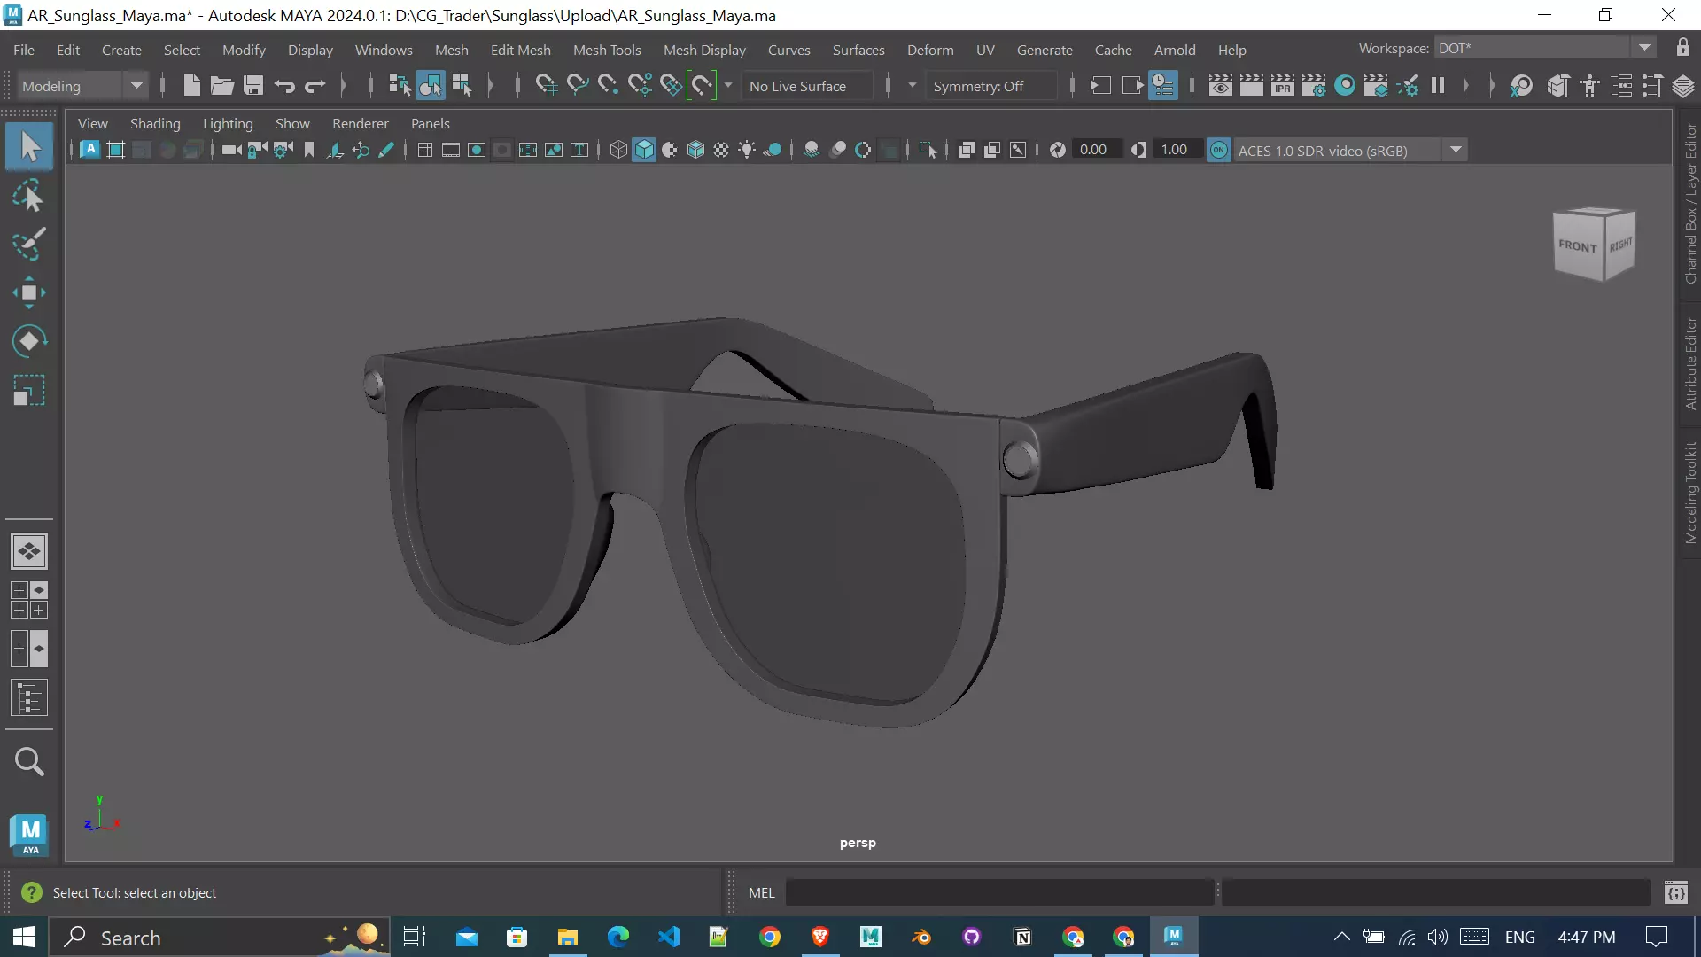Click the MEL command input field
Image resolution: width=1701 pixels, height=957 pixels.
[998, 892]
